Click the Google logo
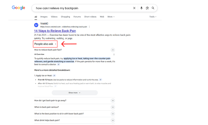Image resolution: width=208 pixels, height=125 pixels. click(x=18, y=8)
